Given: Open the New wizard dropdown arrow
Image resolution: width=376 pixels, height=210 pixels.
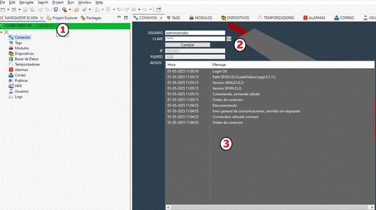Looking at the screenshot, I should click(8, 10).
